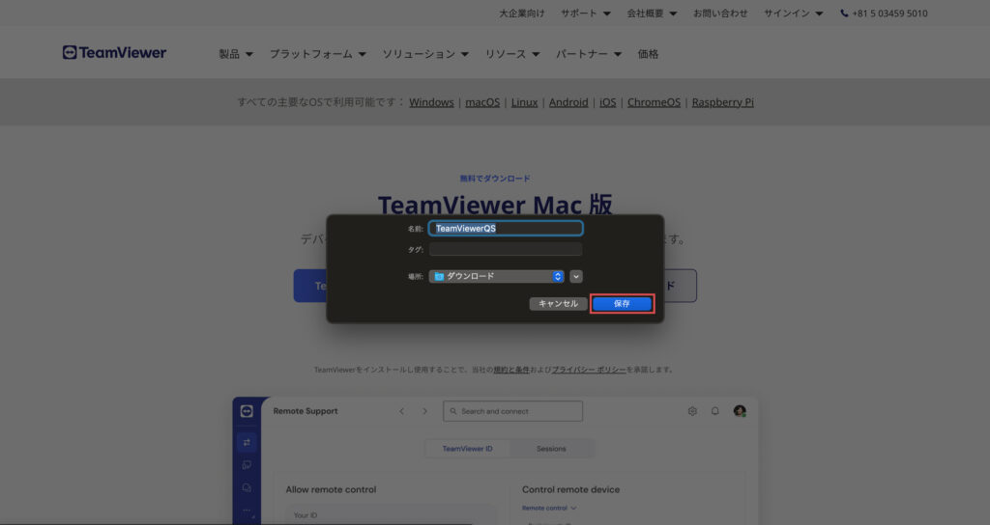Open the ダウンロード location dropdown
The height and width of the screenshot is (525, 990).
[497, 276]
